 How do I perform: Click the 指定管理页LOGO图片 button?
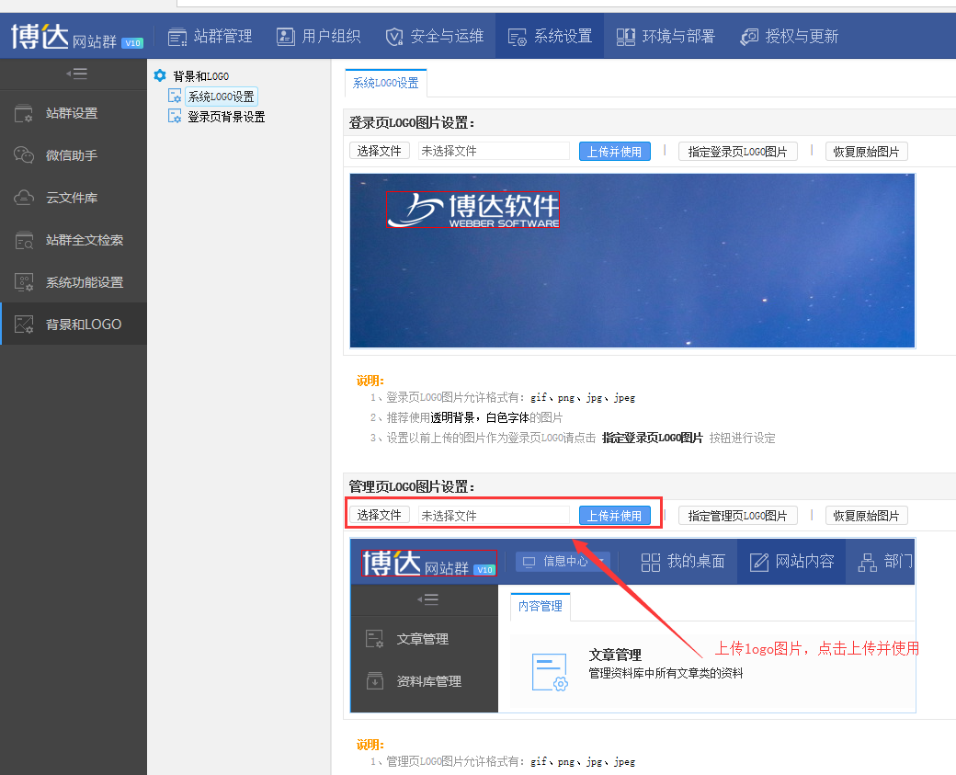(x=738, y=516)
